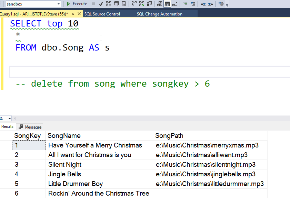Open the sandbox database dropdown

pos(59,4)
